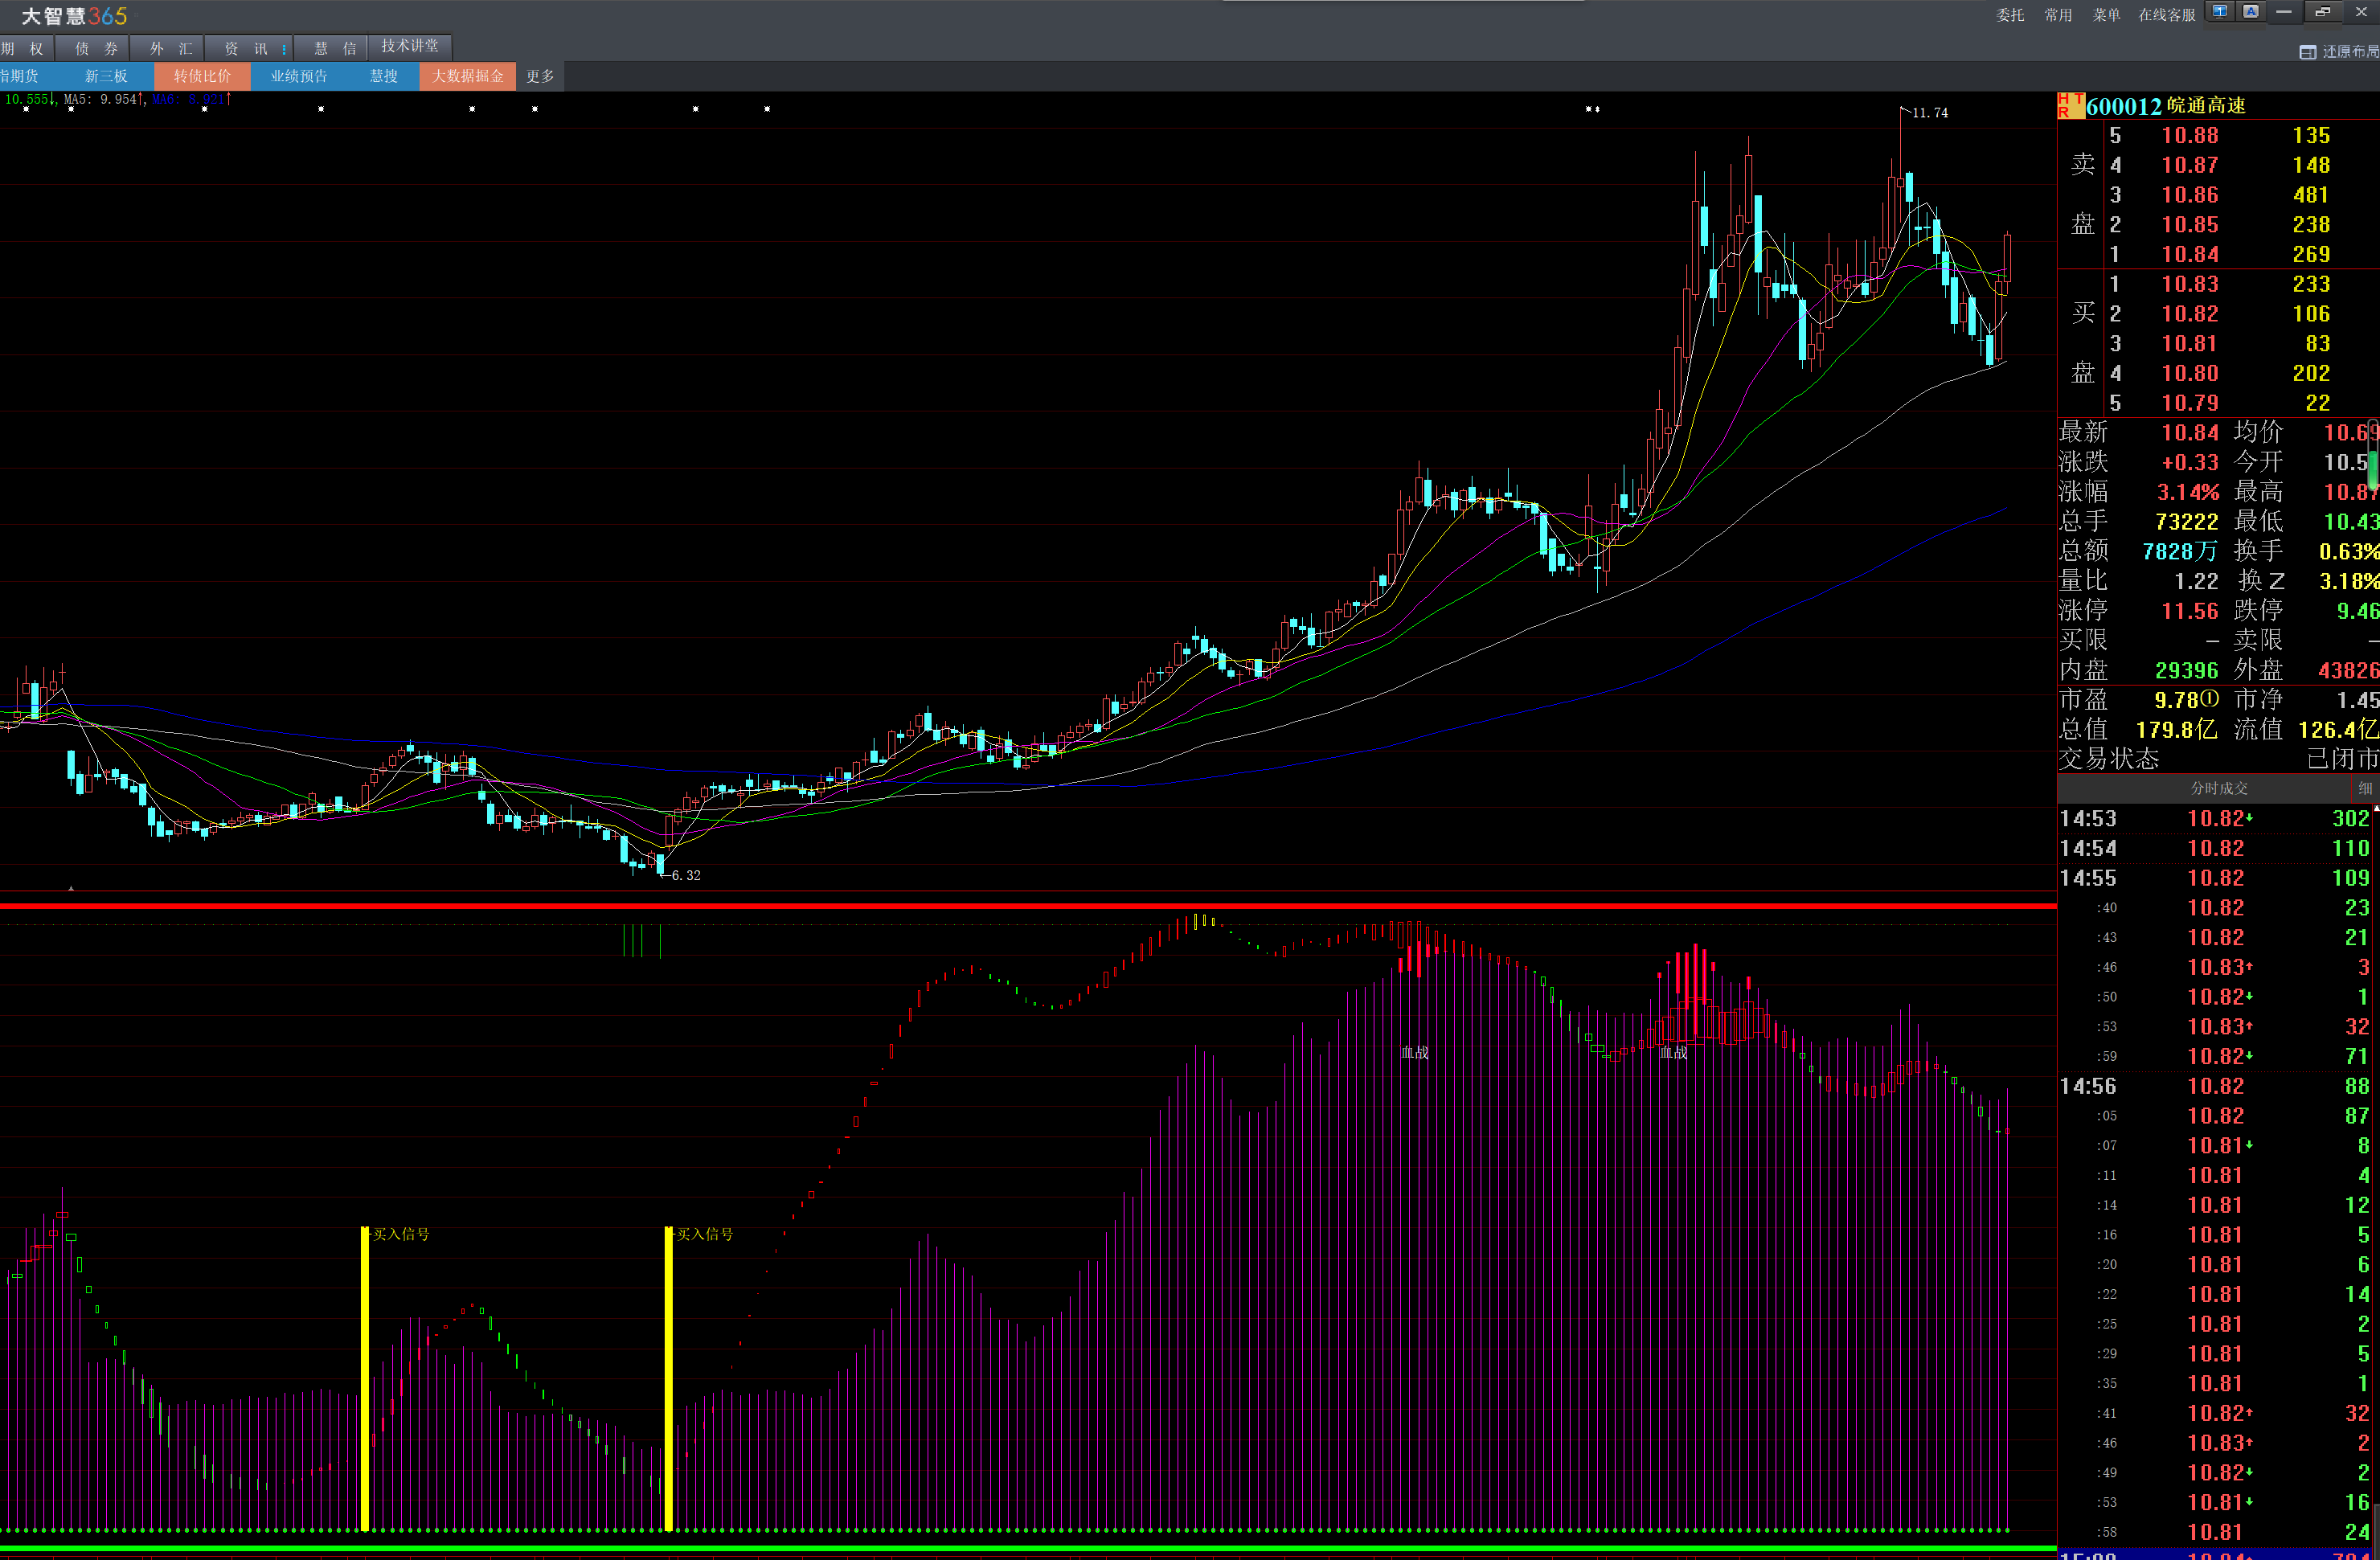The height and width of the screenshot is (1560, 2380).
Task: Select the 新三板 sub-tab
Action: click(106, 76)
